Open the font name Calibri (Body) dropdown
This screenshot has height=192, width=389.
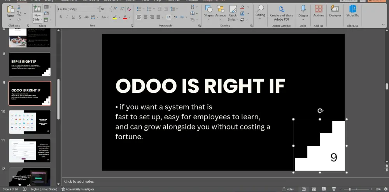pos(98,9)
